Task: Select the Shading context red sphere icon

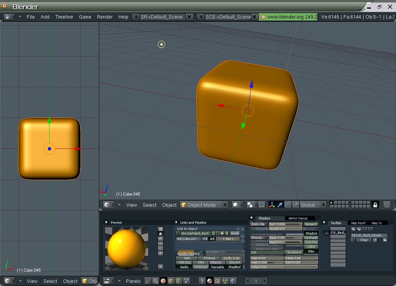Action: pos(163,281)
